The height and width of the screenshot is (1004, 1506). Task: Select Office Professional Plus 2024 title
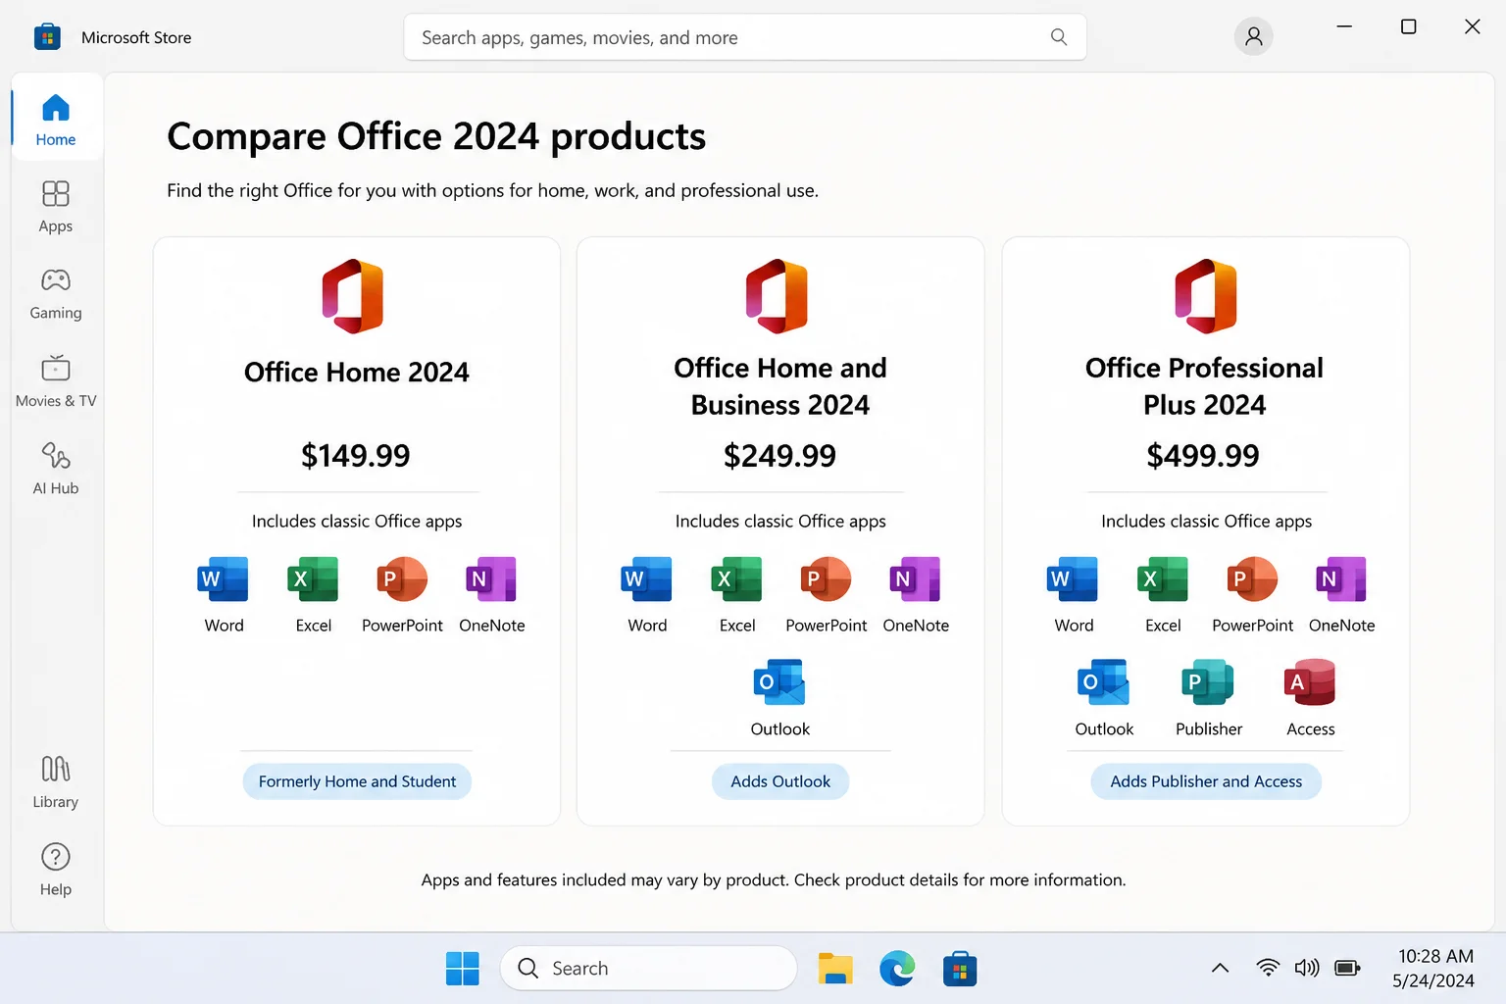[1205, 386]
